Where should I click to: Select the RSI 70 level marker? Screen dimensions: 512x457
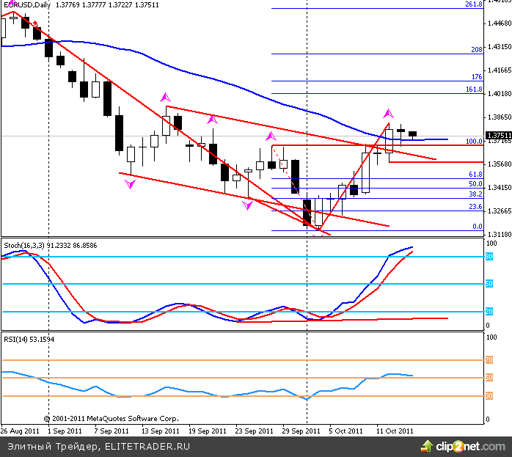(x=488, y=360)
